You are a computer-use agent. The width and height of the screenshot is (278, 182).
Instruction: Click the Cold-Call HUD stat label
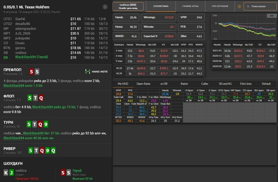pos(118,97)
